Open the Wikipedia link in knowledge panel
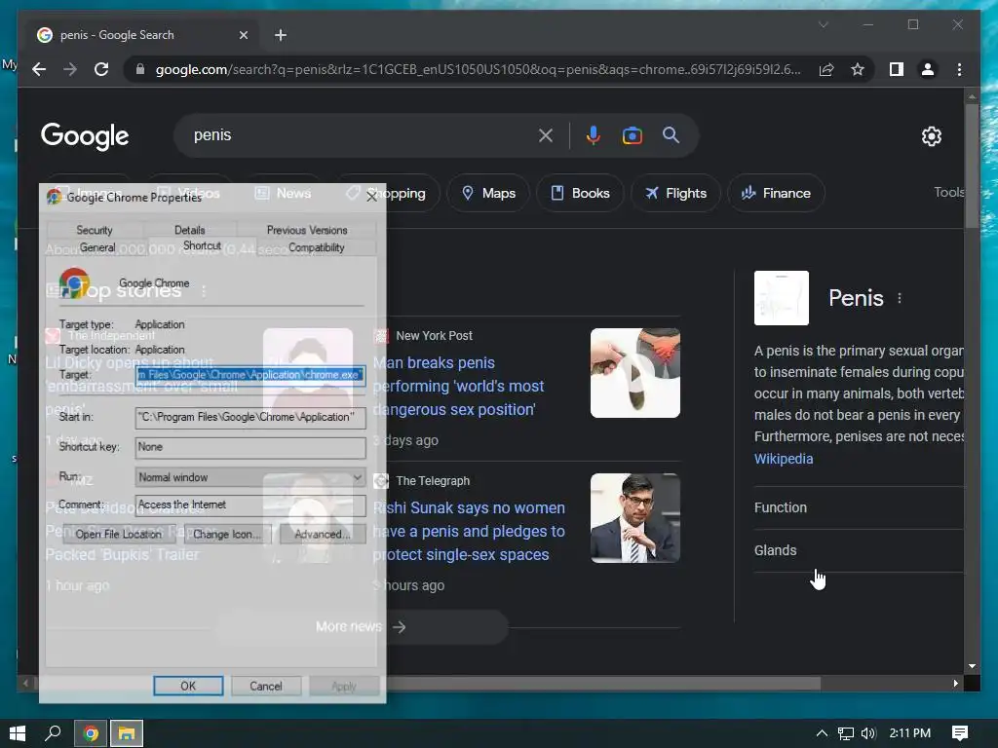The height and width of the screenshot is (748, 998). click(784, 459)
